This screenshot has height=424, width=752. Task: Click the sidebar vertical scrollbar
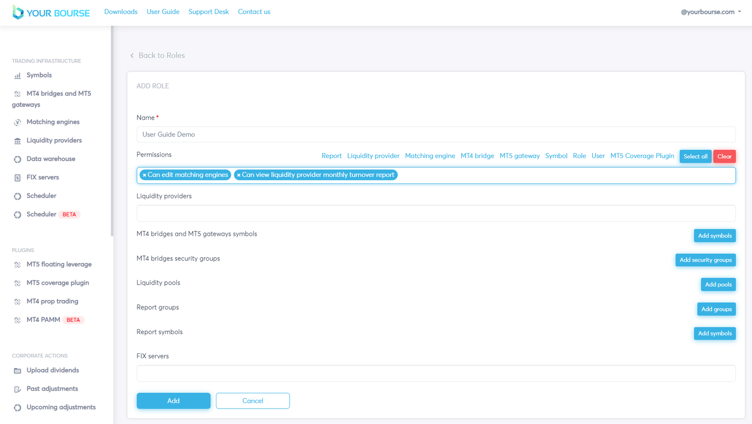tap(112, 131)
